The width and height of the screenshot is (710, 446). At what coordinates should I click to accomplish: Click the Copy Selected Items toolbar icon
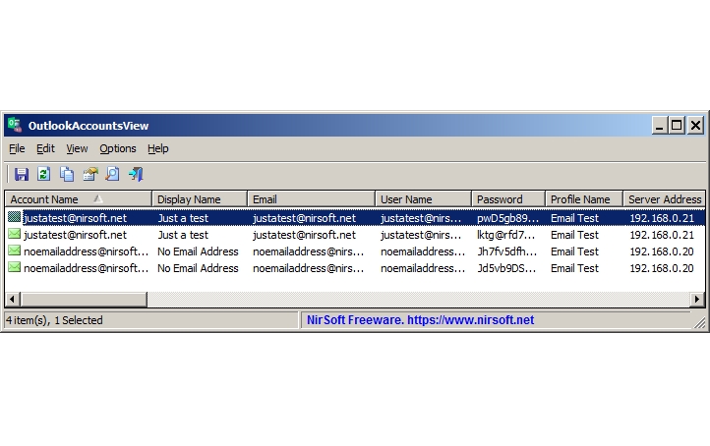(67, 174)
